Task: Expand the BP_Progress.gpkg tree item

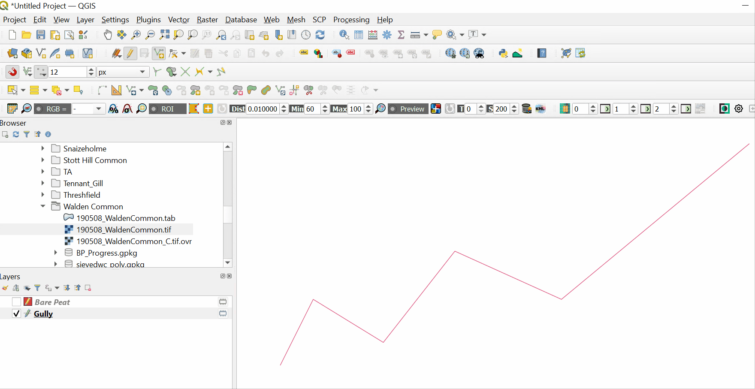Action: coord(56,253)
